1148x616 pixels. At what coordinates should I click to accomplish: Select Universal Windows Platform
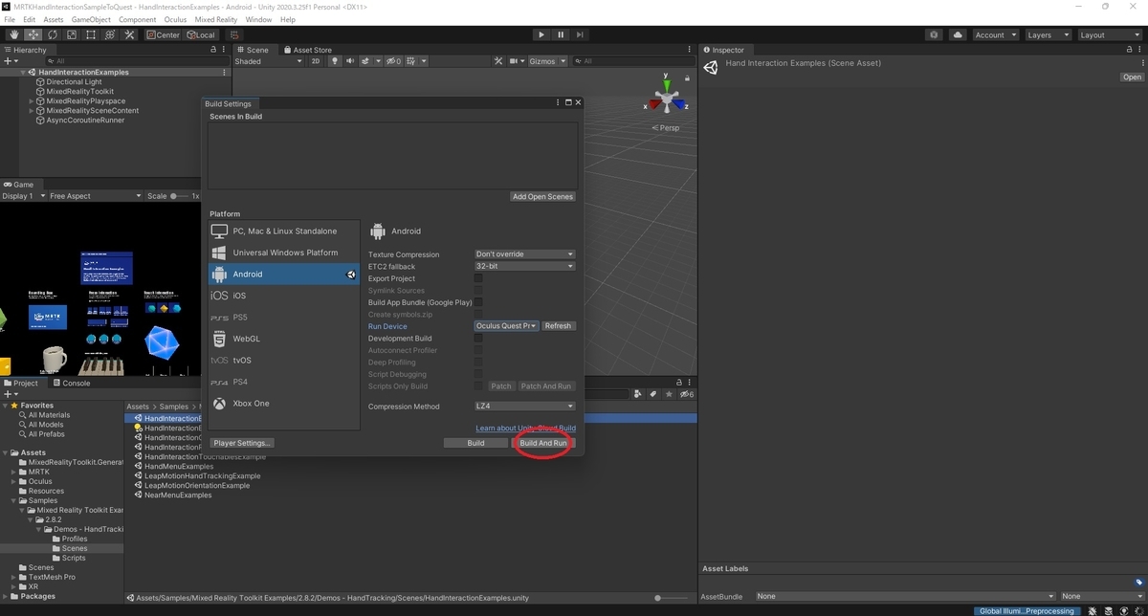(x=284, y=253)
